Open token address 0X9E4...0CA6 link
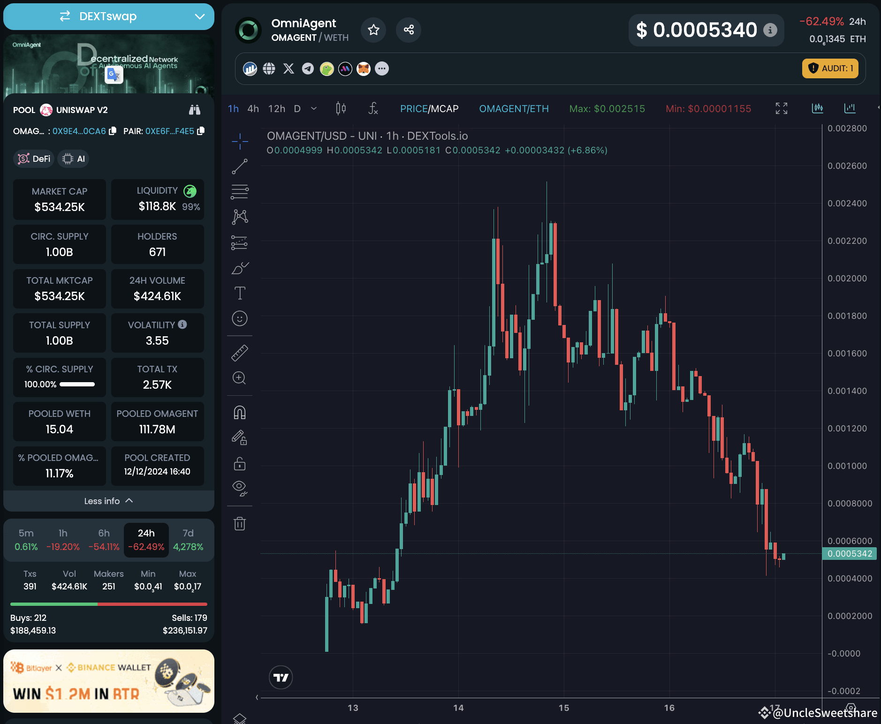This screenshot has width=881, height=724. (x=79, y=131)
